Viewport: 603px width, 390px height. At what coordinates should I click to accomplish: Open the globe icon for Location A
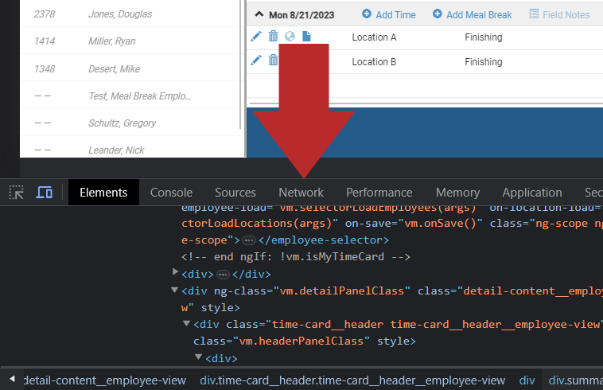(x=290, y=36)
